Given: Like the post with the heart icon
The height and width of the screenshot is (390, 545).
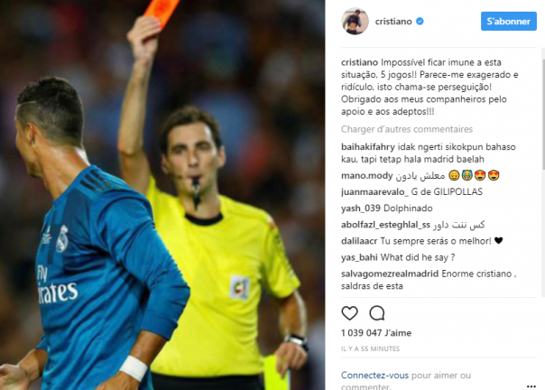Looking at the screenshot, I should point(349,313).
